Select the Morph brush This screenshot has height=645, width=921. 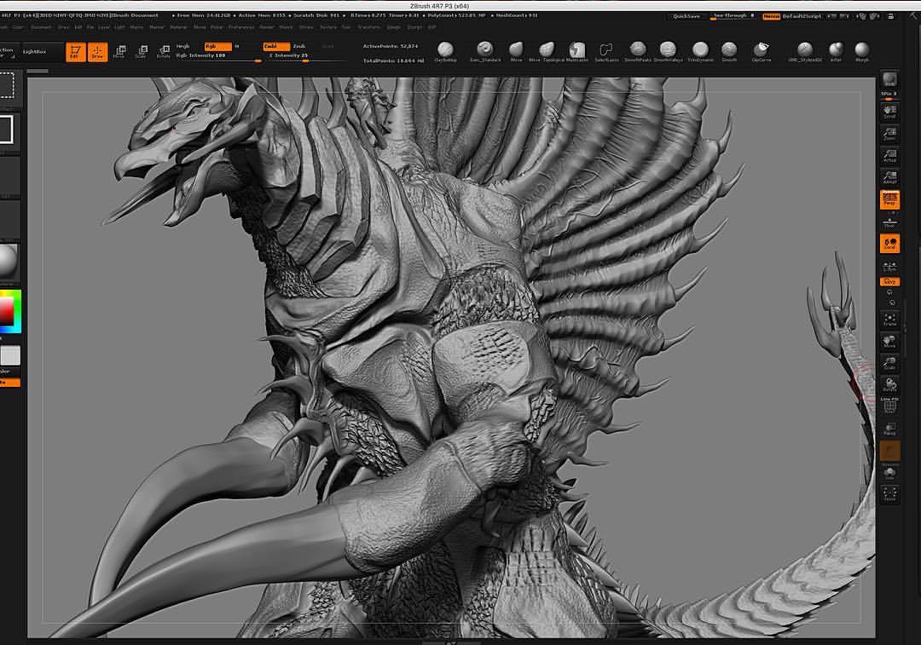coord(861,51)
